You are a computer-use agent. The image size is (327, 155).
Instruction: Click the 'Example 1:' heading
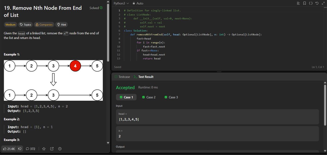pos(12,54)
